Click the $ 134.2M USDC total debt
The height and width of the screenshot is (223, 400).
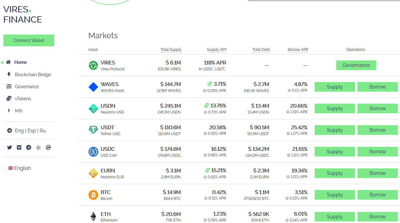[259, 149]
